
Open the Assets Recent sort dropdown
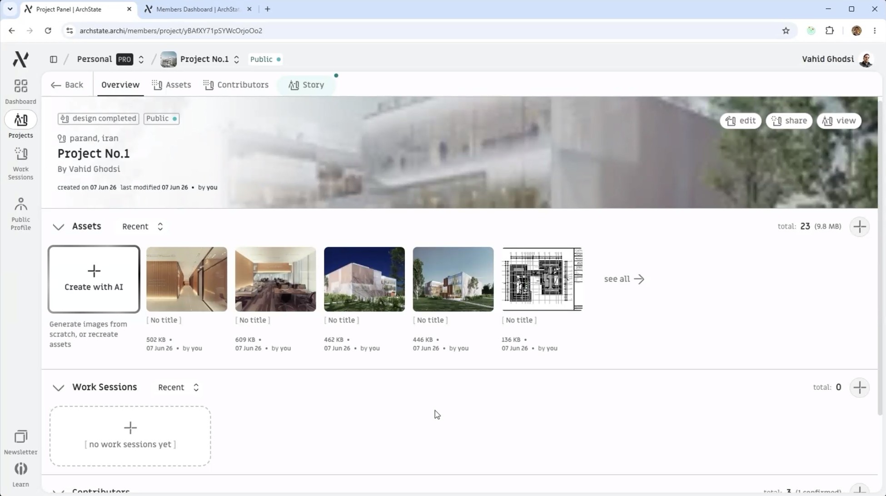pos(143,226)
